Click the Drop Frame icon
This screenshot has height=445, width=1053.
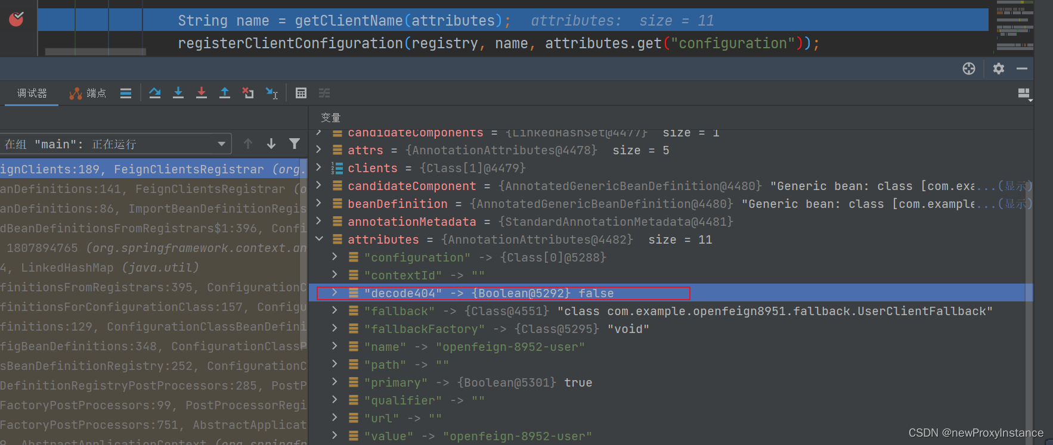(248, 93)
